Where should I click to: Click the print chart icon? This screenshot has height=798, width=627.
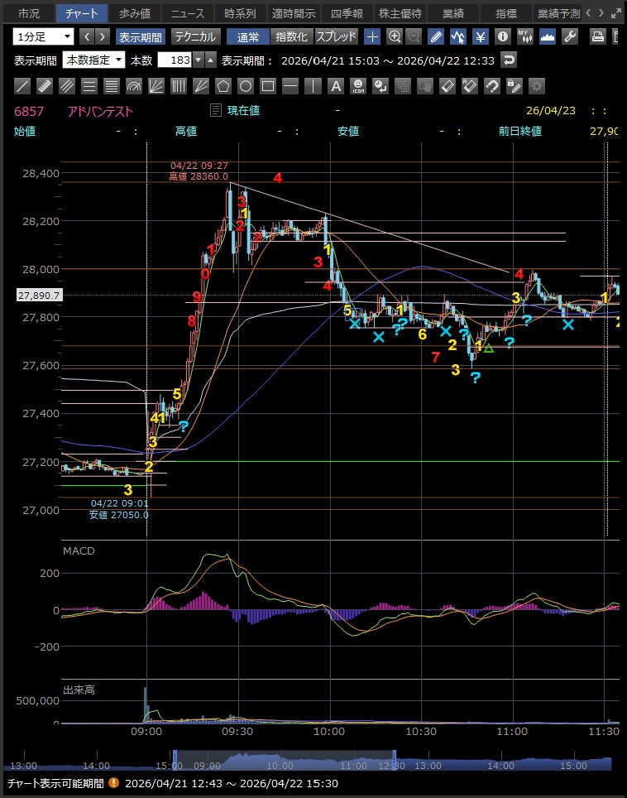pyautogui.click(x=598, y=36)
